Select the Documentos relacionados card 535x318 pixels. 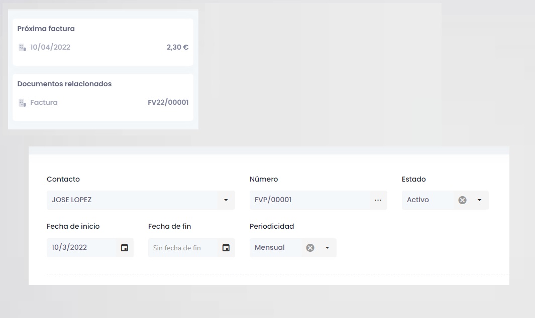pyautogui.click(x=103, y=97)
